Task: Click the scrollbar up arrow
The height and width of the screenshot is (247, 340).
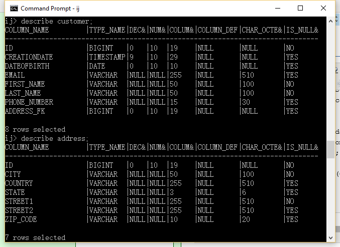Action: point(330,21)
